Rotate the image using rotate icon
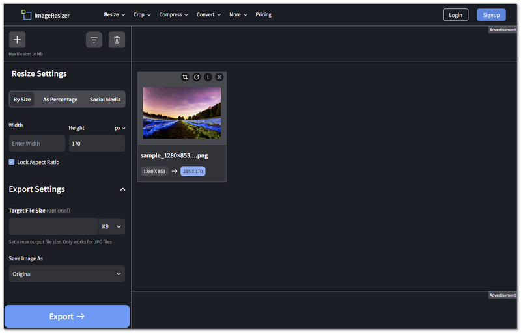 [197, 77]
